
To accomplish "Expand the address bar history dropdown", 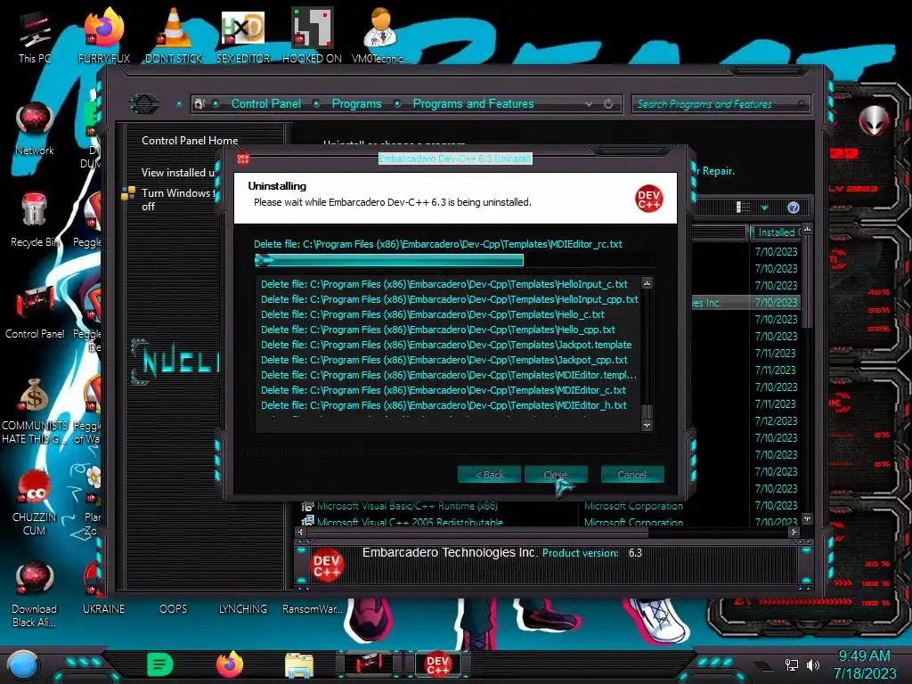I will click(589, 104).
